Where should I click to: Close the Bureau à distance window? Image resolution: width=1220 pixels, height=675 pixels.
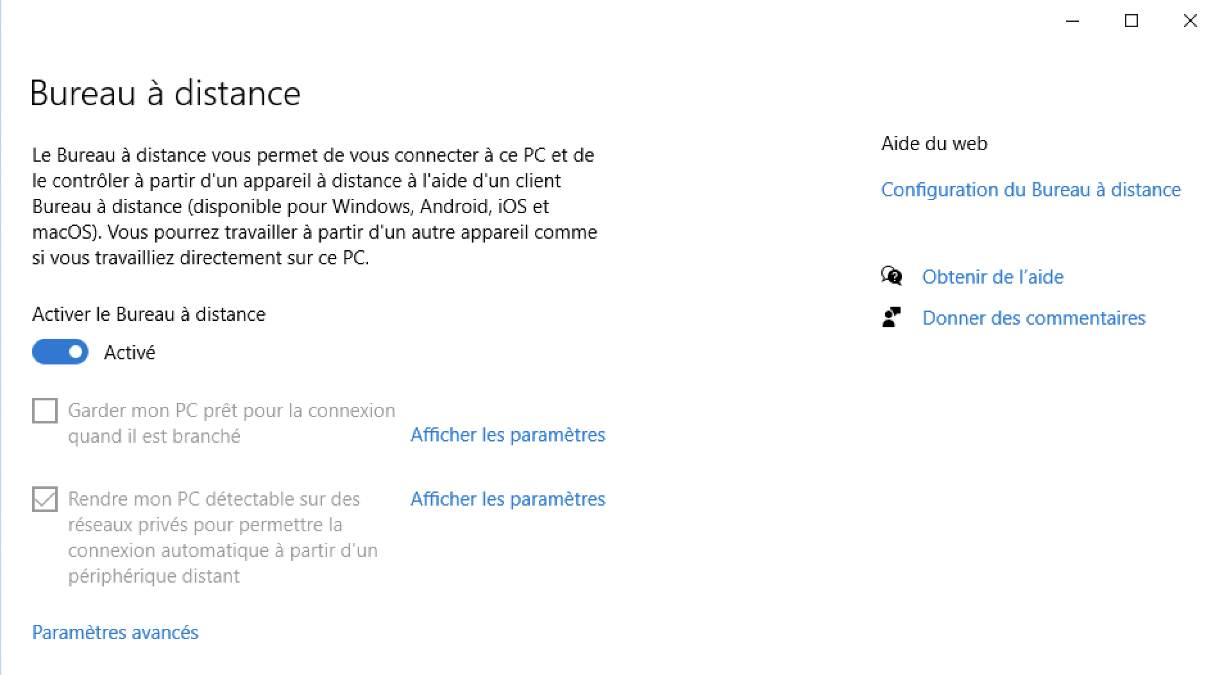click(1190, 21)
